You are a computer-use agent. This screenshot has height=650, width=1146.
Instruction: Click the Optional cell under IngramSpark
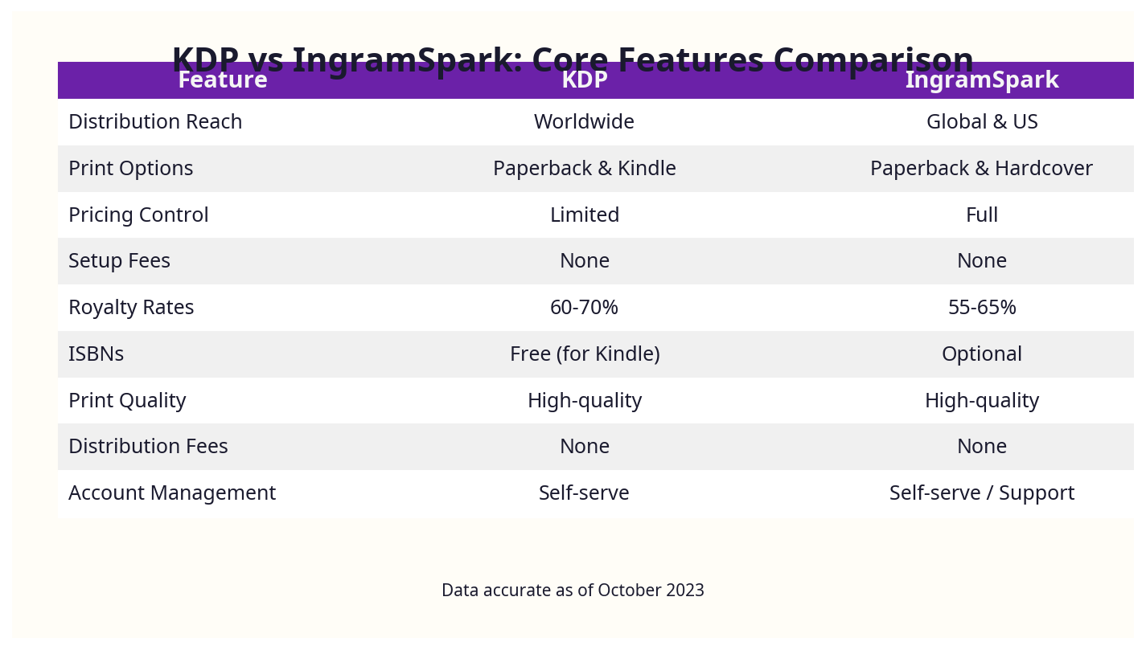[982, 354]
